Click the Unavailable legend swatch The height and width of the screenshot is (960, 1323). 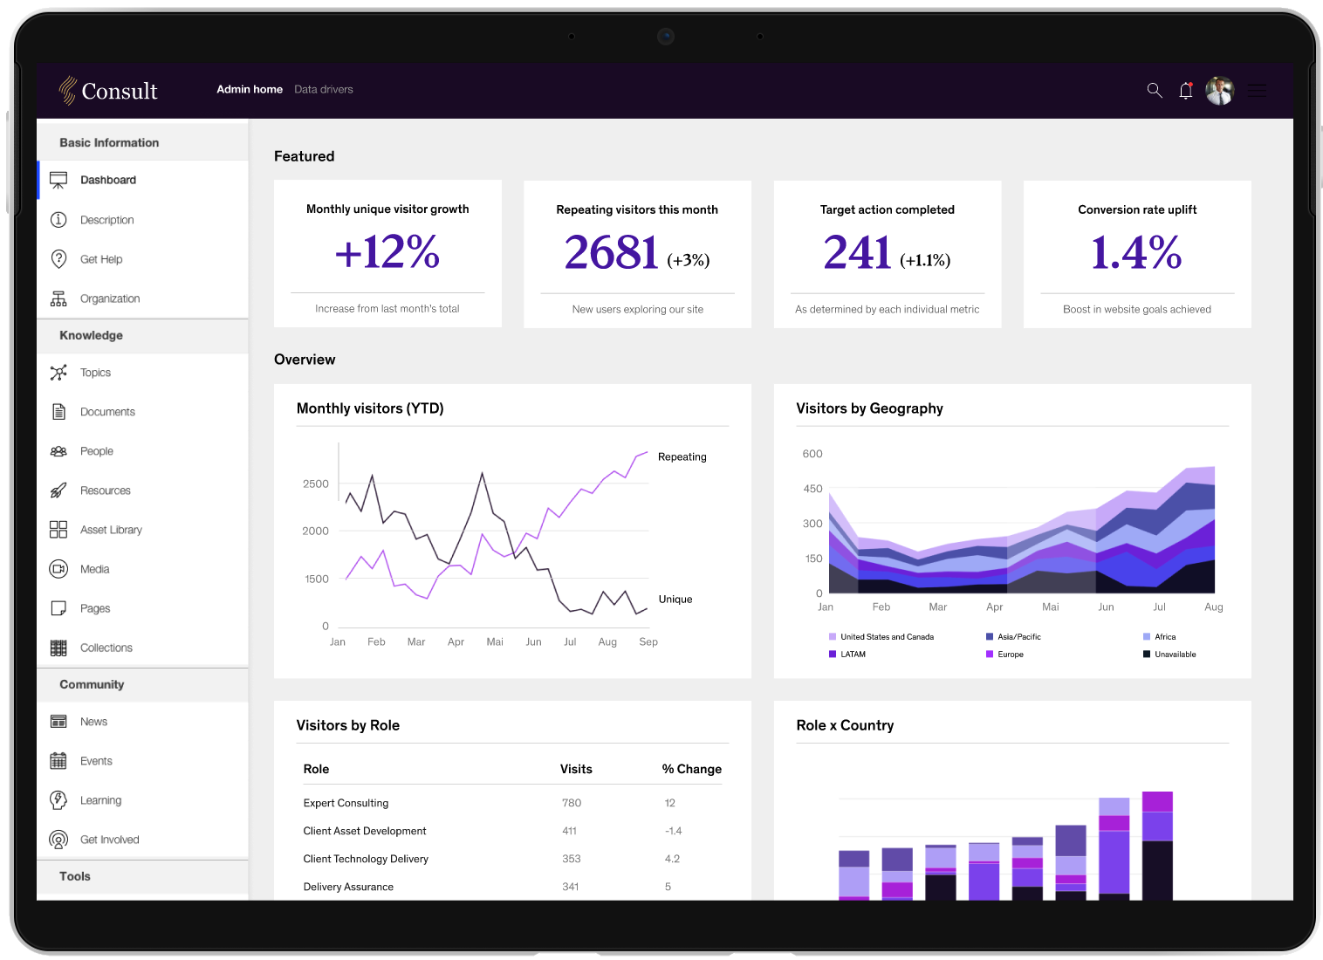tap(1147, 655)
